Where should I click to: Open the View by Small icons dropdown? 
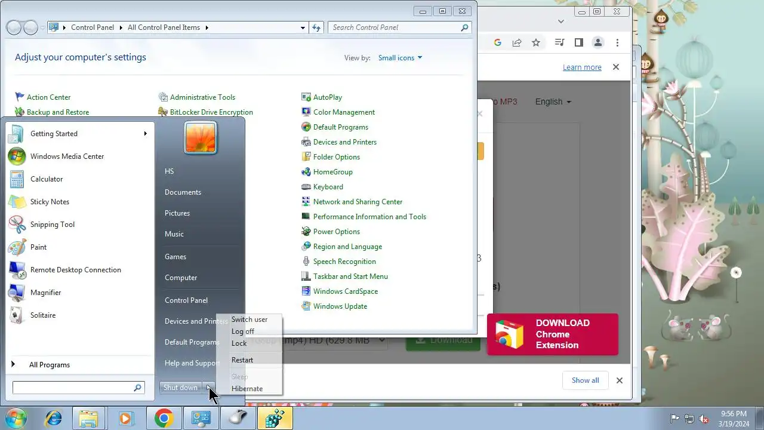[x=400, y=58]
